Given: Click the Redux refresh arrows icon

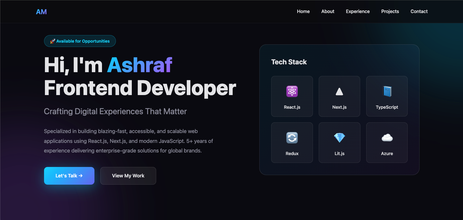Looking at the screenshot, I should [292, 138].
